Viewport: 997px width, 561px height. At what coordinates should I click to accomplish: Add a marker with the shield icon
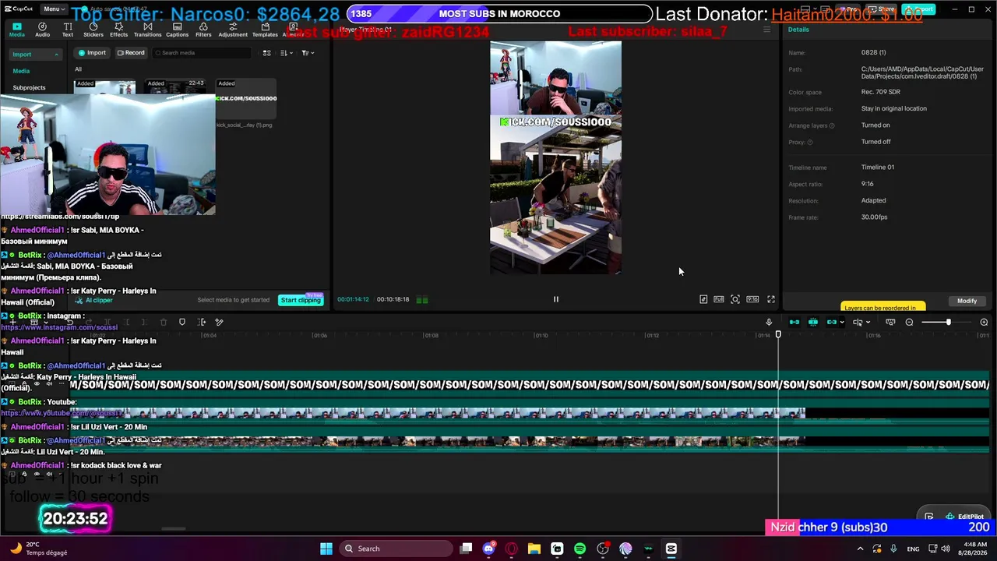coord(182,322)
